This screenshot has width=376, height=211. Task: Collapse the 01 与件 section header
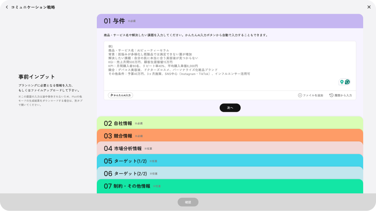tap(230, 21)
